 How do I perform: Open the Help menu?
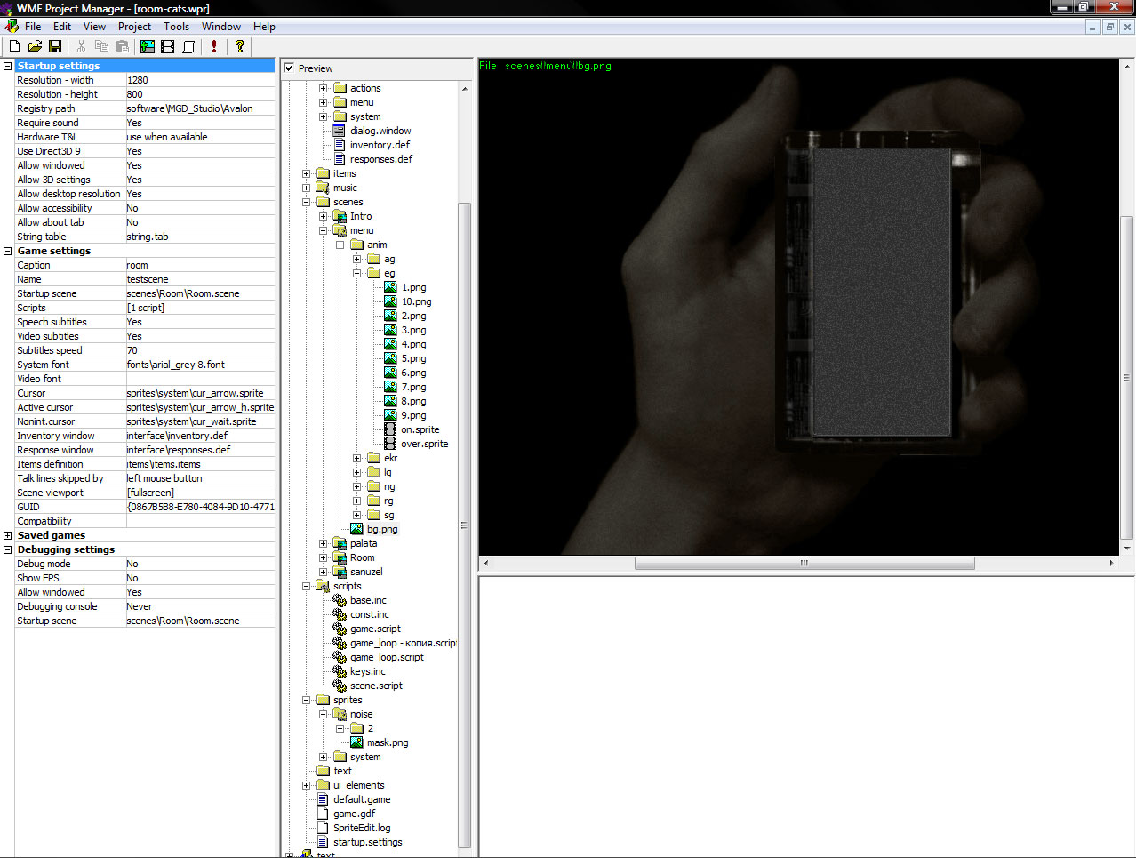point(264,27)
